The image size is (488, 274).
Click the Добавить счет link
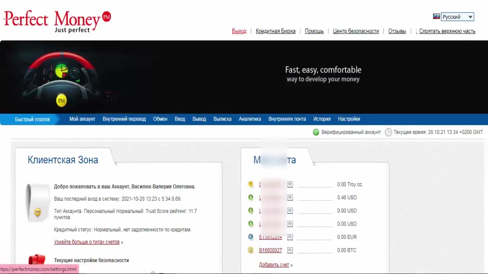coord(274,265)
